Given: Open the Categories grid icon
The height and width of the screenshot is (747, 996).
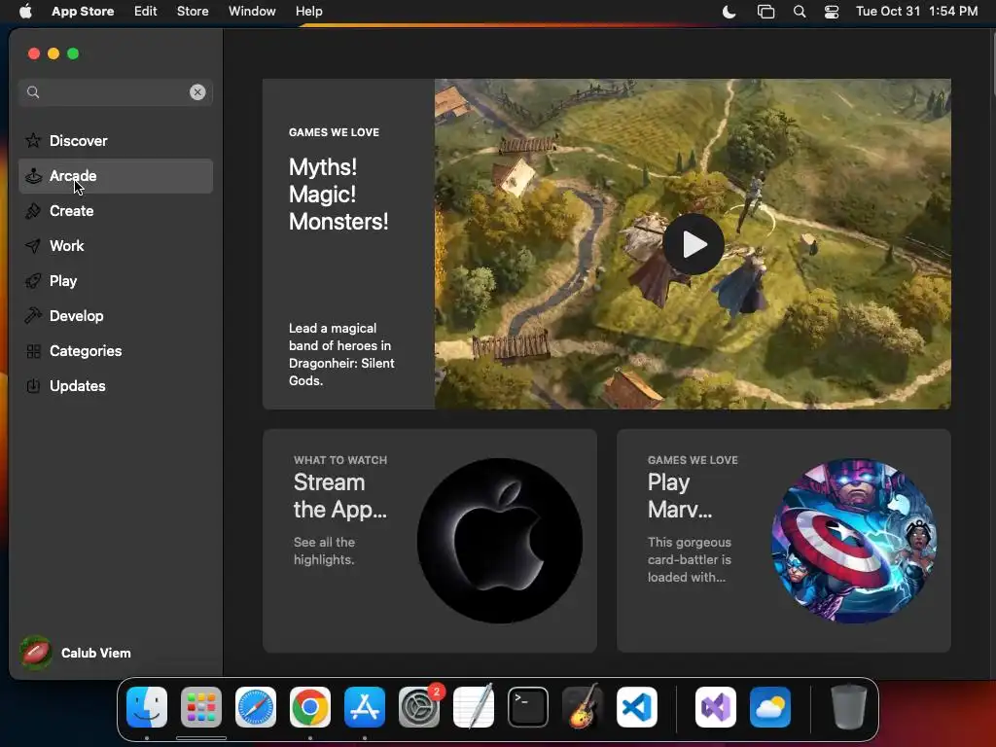Looking at the screenshot, I should [33, 350].
